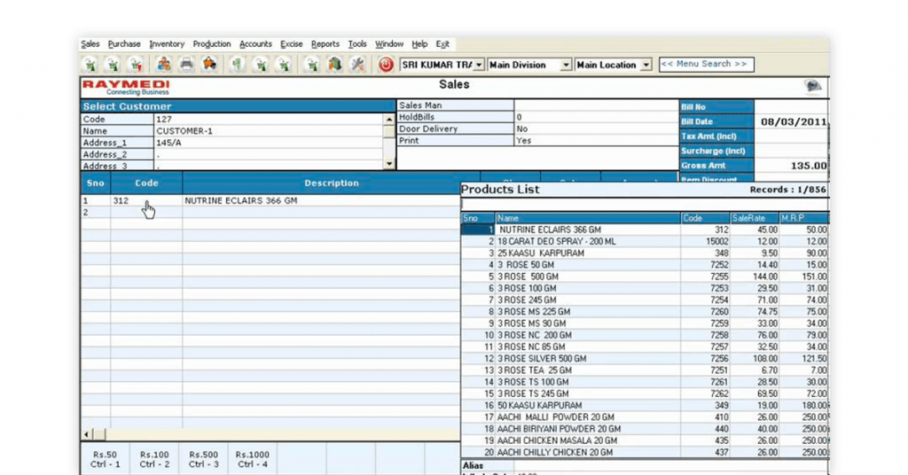Click the customers (people) toolbar icon
Screen dimensions: 908x475
click(164, 64)
